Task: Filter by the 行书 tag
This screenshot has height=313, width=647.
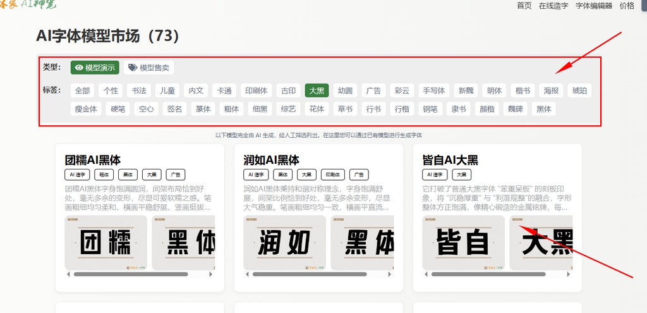Action: (x=374, y=109)
